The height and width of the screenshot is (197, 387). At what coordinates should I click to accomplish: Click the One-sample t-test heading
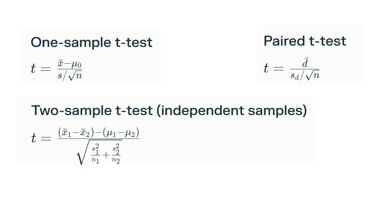pos(91,43)
